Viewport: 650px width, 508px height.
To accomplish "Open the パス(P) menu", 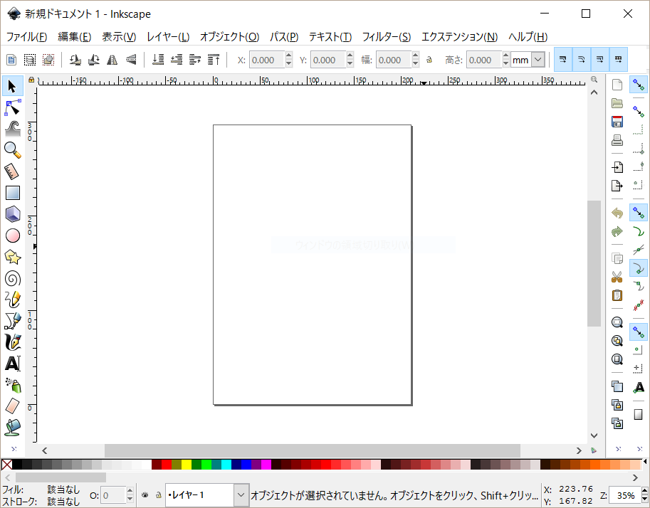I will pos(284,37).
